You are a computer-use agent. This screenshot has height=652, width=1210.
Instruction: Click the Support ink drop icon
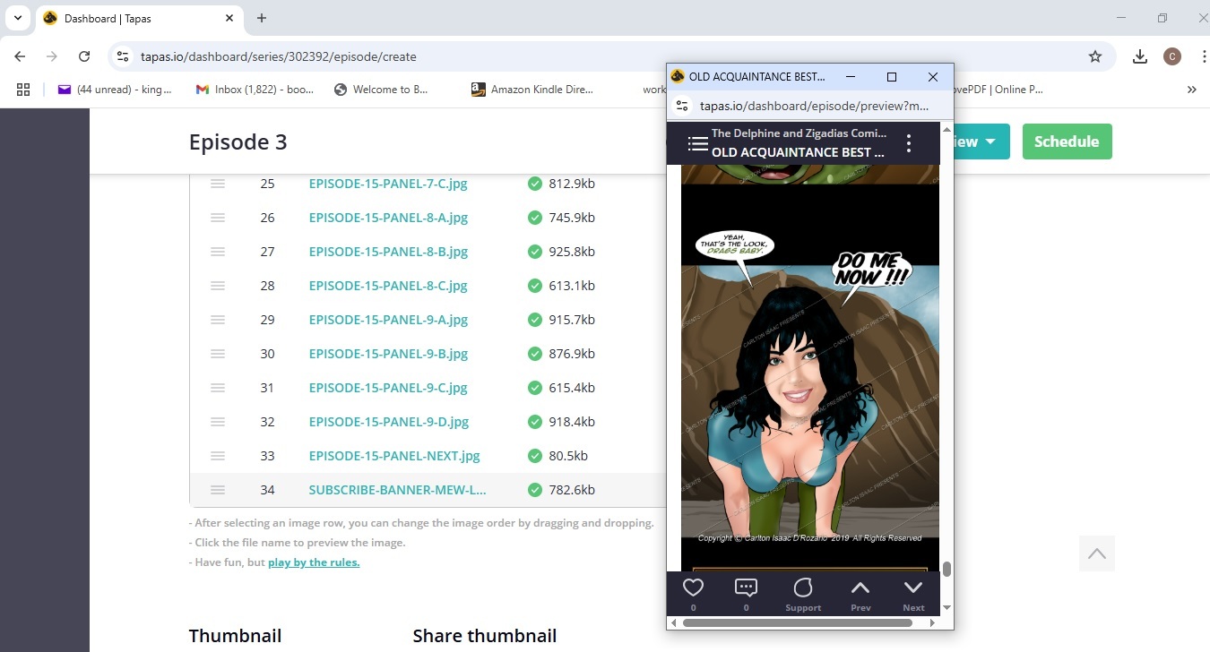click(803, 588)
